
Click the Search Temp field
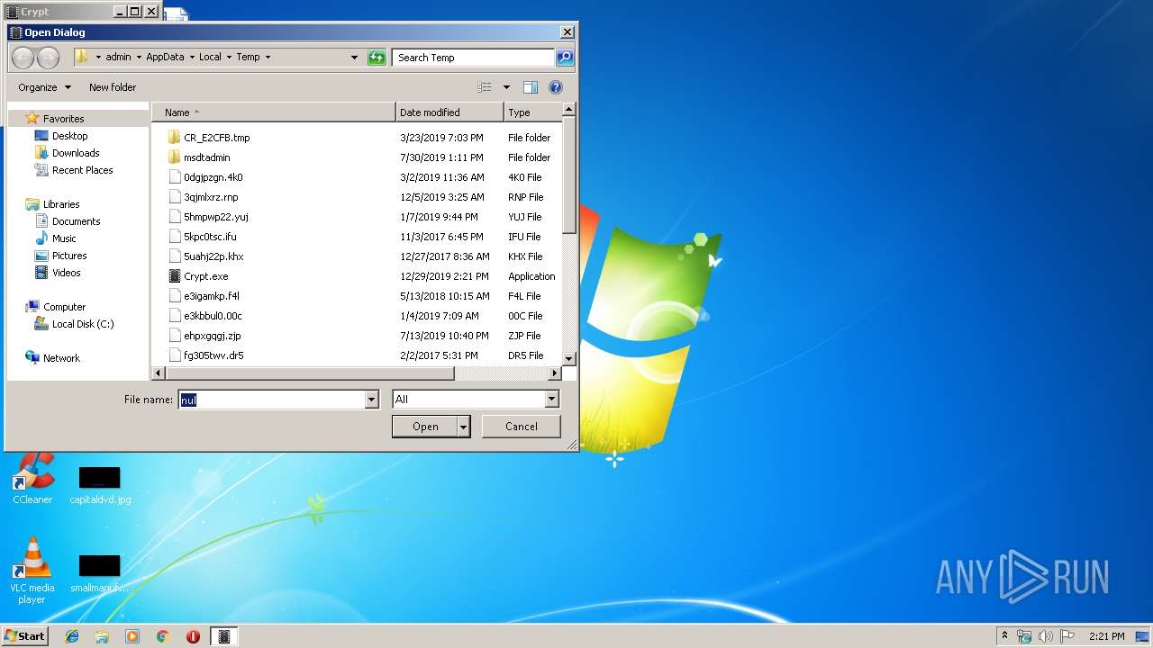(473, 58)
